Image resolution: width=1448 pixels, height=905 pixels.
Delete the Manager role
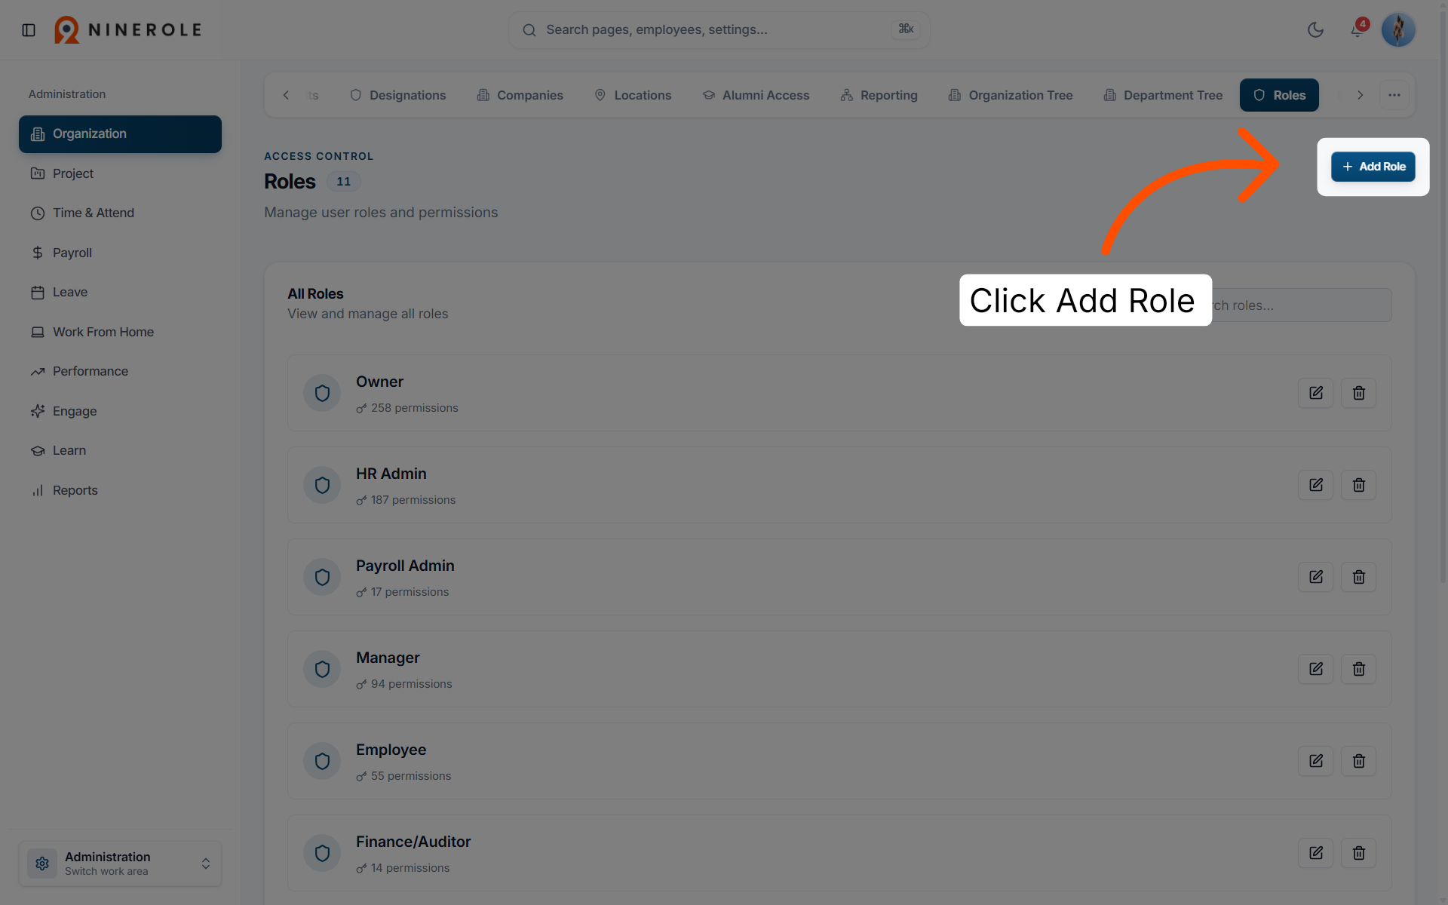tap(1359, 669)
